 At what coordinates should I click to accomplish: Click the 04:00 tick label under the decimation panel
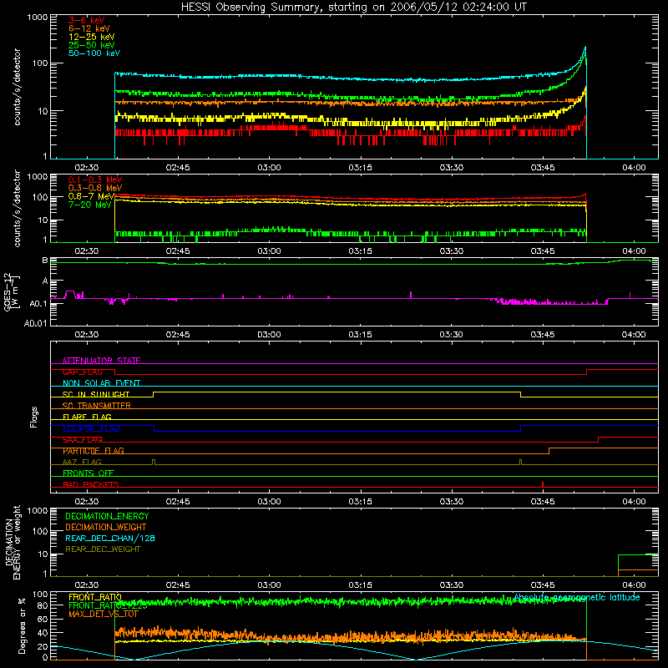pos(634,585)
